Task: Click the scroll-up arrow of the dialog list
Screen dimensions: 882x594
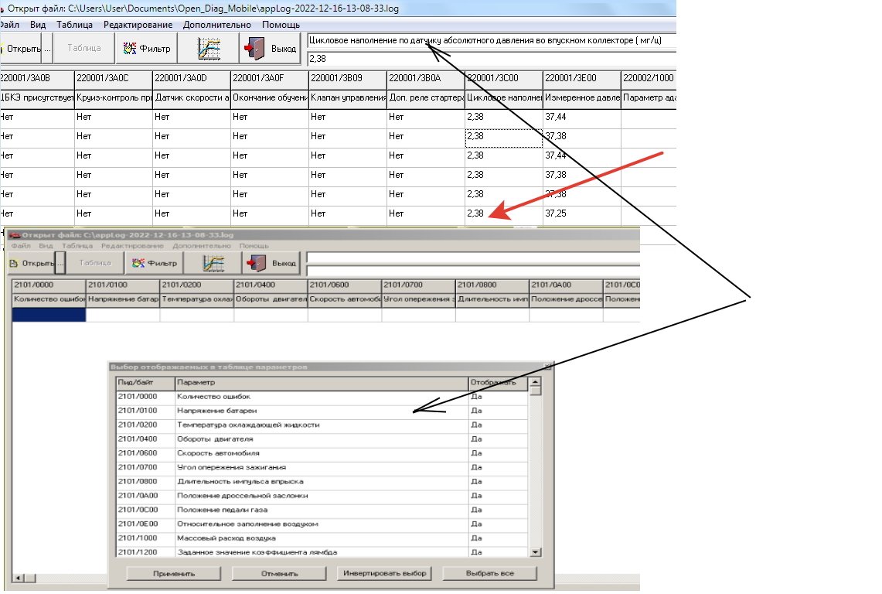Action: [536, 382]
